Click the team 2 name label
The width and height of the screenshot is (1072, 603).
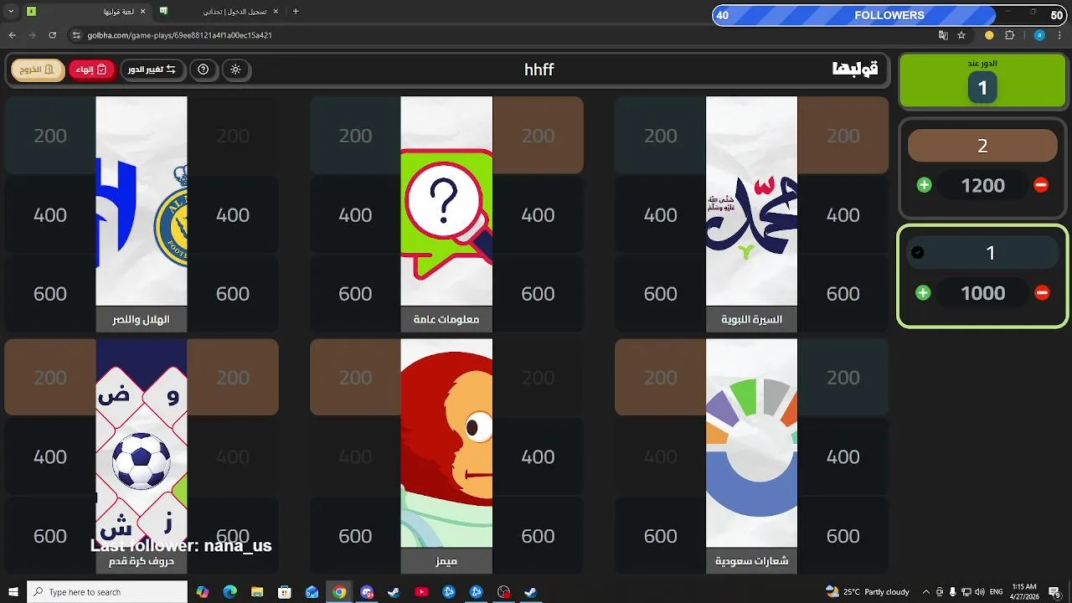tap(982, 146)
